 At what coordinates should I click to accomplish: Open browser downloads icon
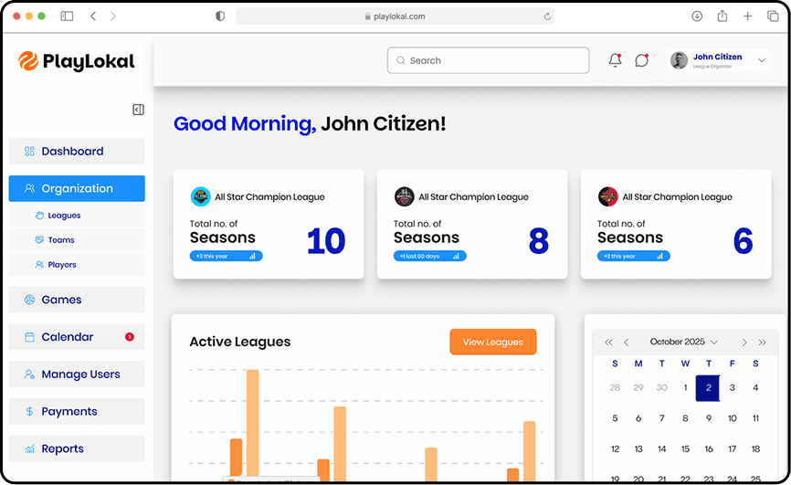(697, 16)
